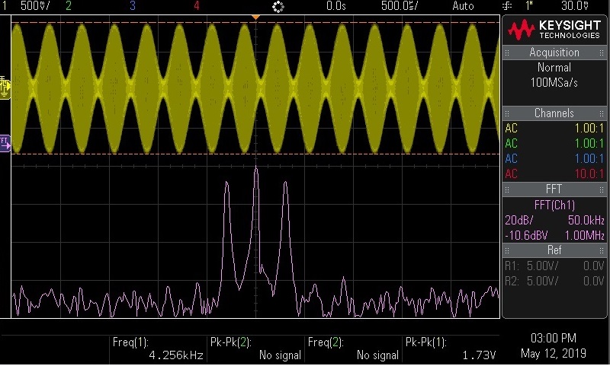
Task: Click the R2: 5.00V/ reference row
Action: tap(554, 281)
